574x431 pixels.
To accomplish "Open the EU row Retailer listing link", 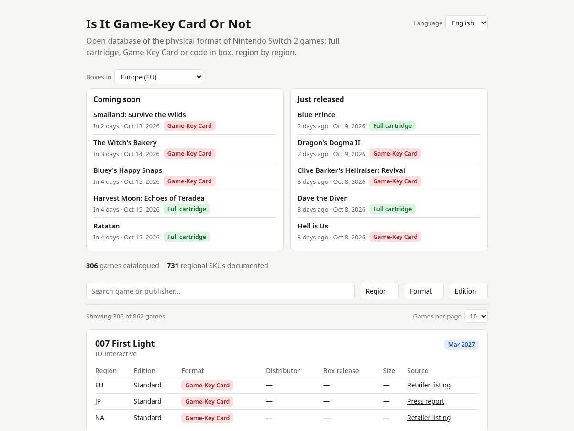I will tap(429, 385).
